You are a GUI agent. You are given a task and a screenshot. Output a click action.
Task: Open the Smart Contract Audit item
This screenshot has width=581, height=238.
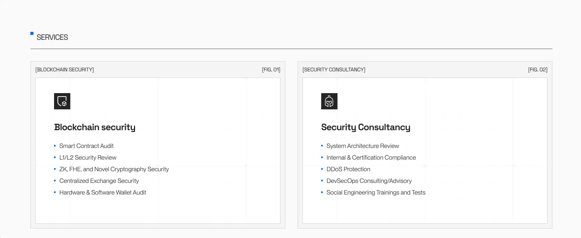tap(86, 146)
